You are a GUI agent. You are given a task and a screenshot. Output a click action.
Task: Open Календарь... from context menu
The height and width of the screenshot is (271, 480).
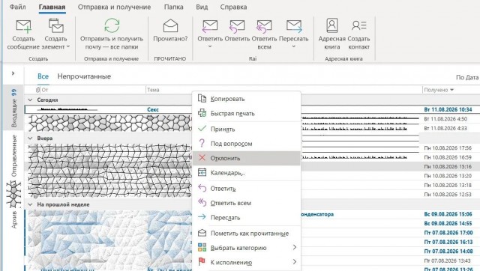[247, 173]
